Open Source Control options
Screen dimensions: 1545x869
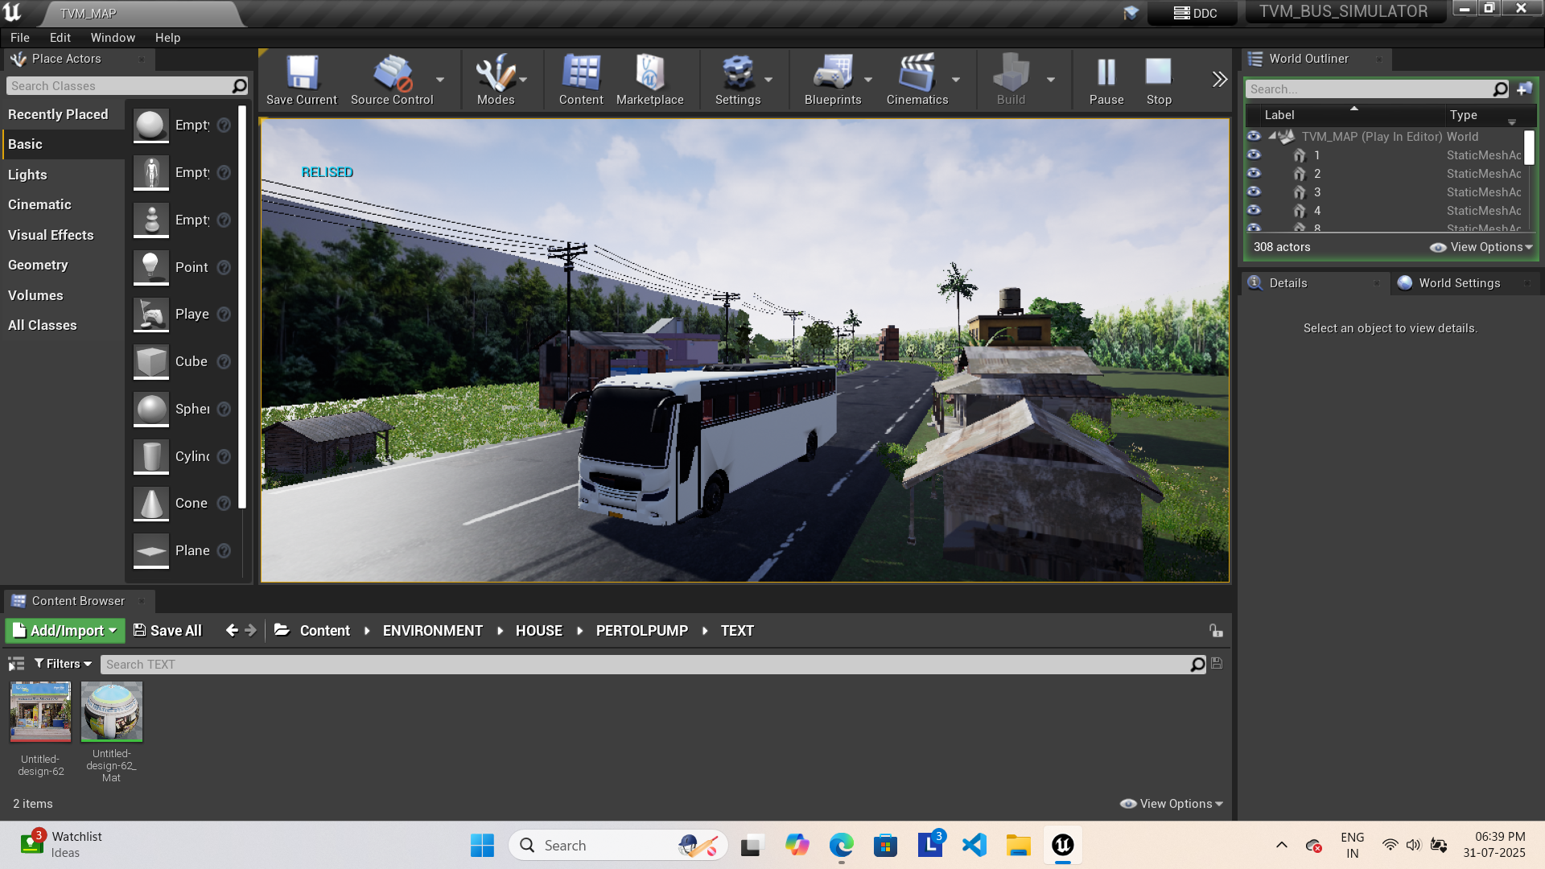click(x=392, y=80)
